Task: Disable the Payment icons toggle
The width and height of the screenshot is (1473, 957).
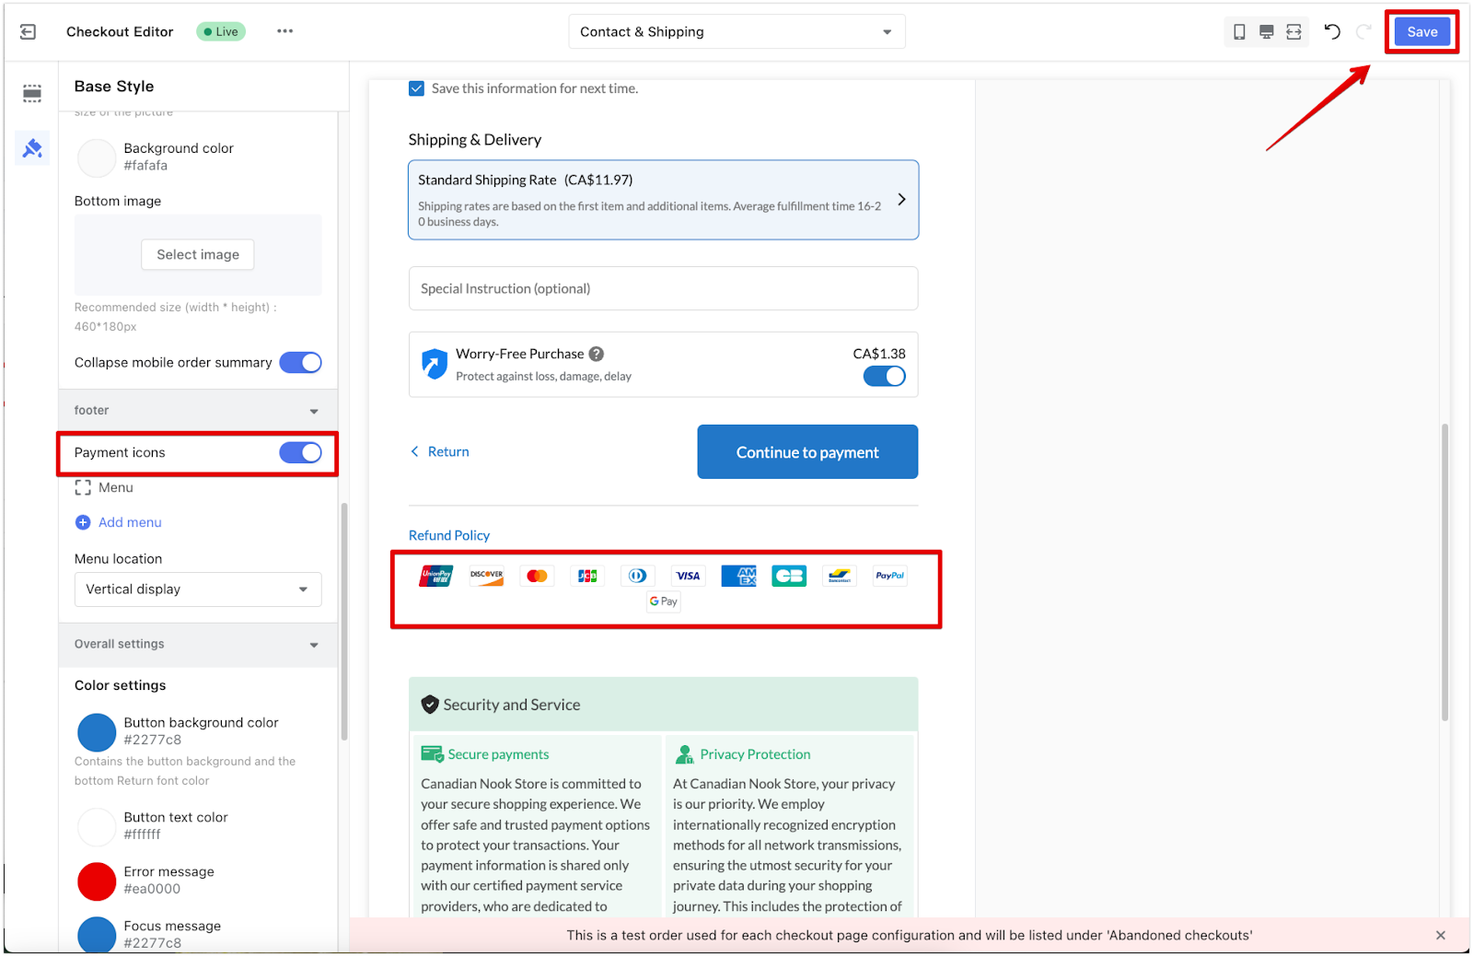Action: point(300,452)
